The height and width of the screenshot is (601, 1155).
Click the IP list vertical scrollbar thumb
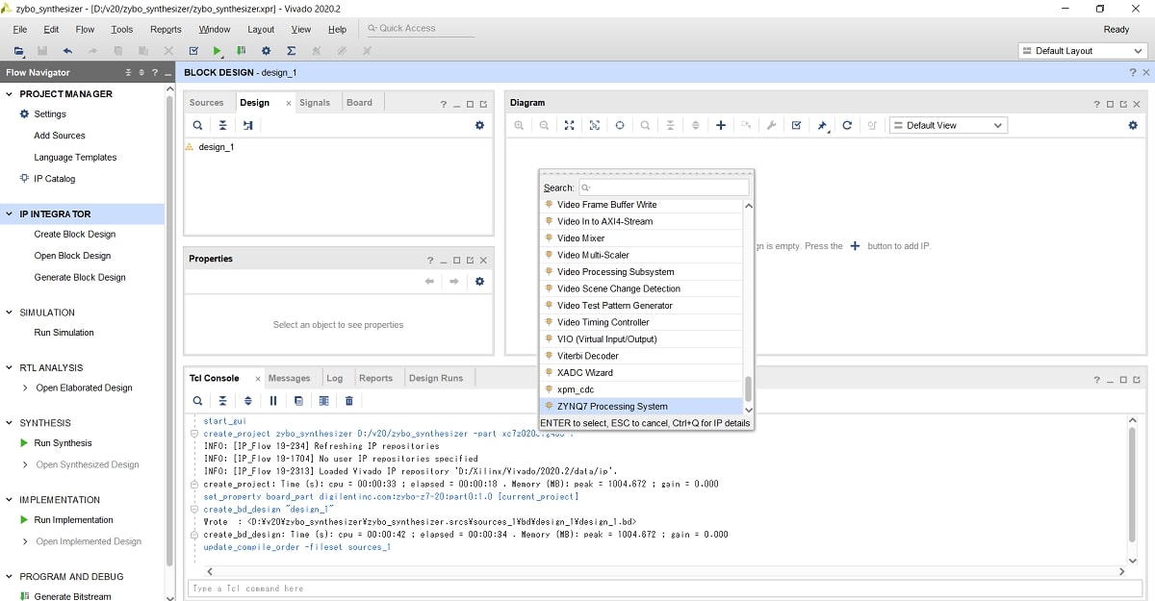pos(748,389)
